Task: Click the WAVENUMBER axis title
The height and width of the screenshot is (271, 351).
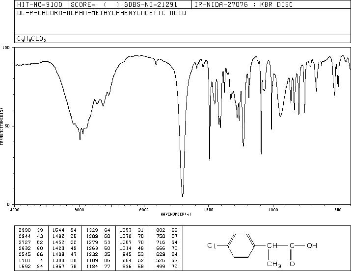Action: [176, 214]
